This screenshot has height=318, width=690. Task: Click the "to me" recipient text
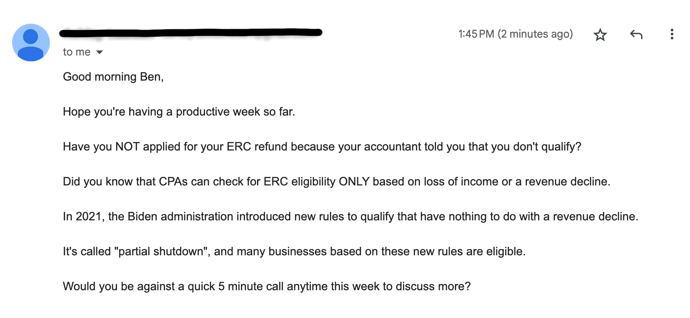(77, 52)
